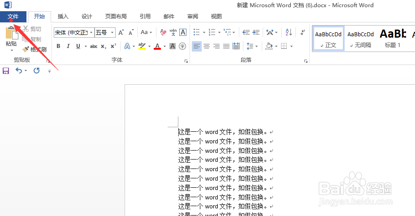
Task: Click the line spacing icon
Action: 250,46
